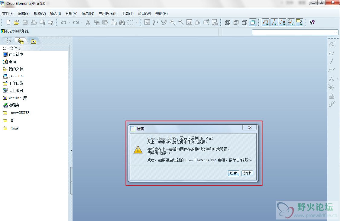340x221 pixels.
Task: Click the datum curve tool in right toolbar
Action: point(331,70)
